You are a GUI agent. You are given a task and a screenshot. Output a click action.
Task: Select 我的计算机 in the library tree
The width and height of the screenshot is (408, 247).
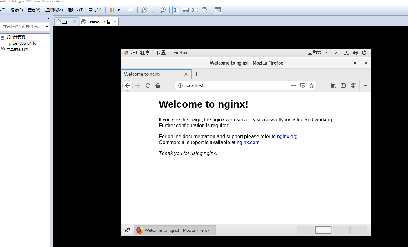[x=16, y=37]
